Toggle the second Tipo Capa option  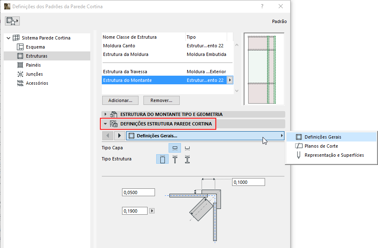pos(187,147)
